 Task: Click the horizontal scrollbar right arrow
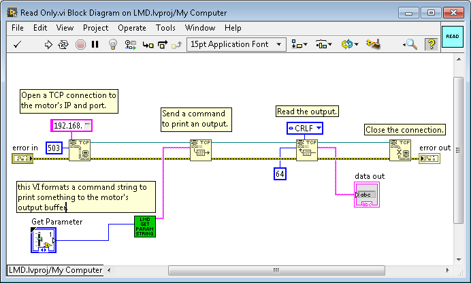(x=447, y=270)
